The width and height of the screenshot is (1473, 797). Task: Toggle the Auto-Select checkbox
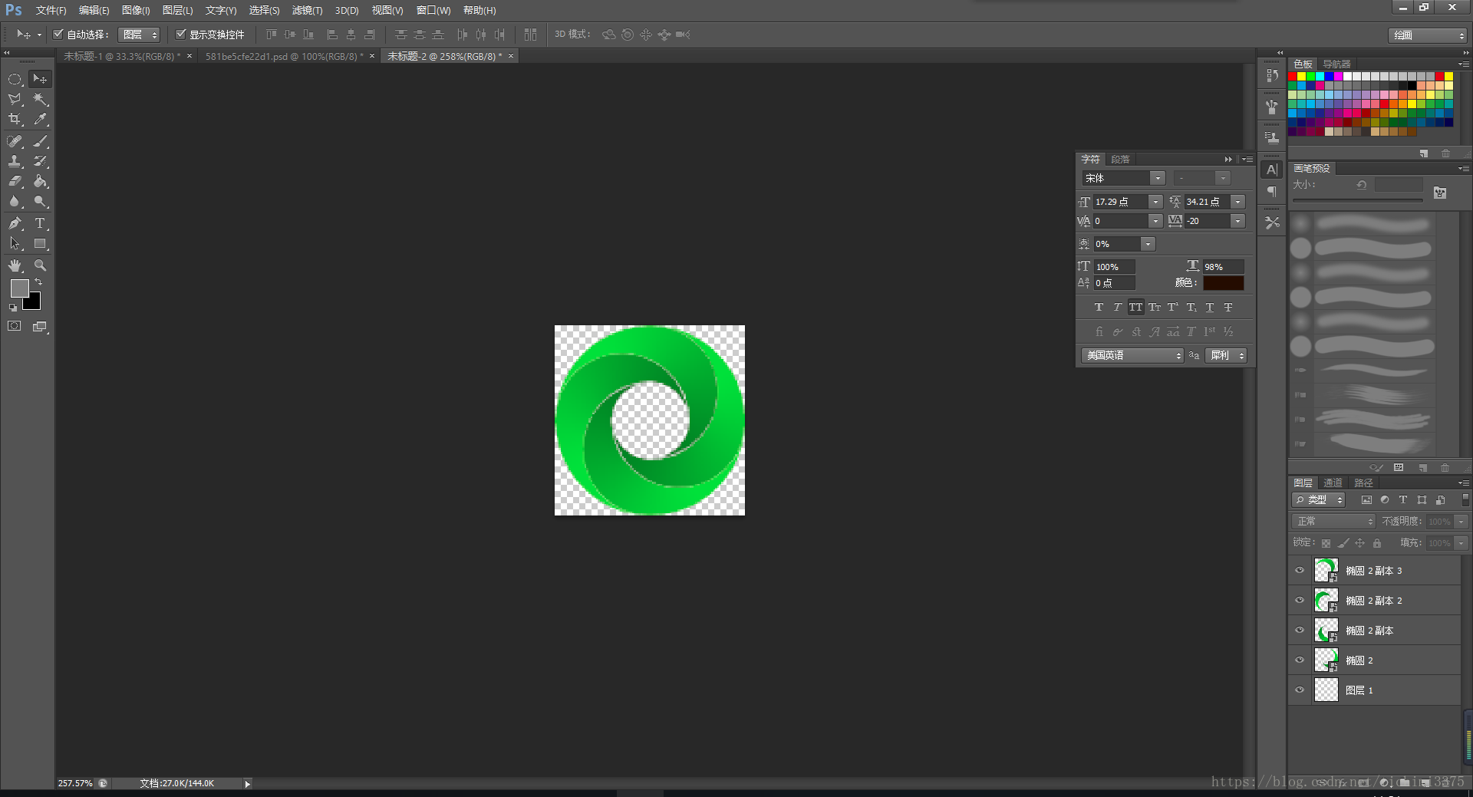[x=58, y=34]
